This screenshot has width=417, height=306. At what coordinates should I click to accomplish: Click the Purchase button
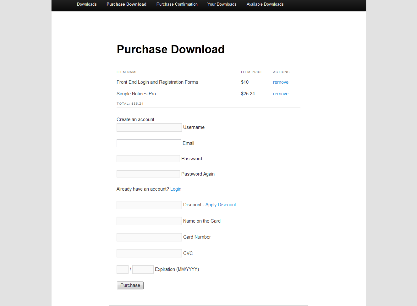click(x=130, y=285)
